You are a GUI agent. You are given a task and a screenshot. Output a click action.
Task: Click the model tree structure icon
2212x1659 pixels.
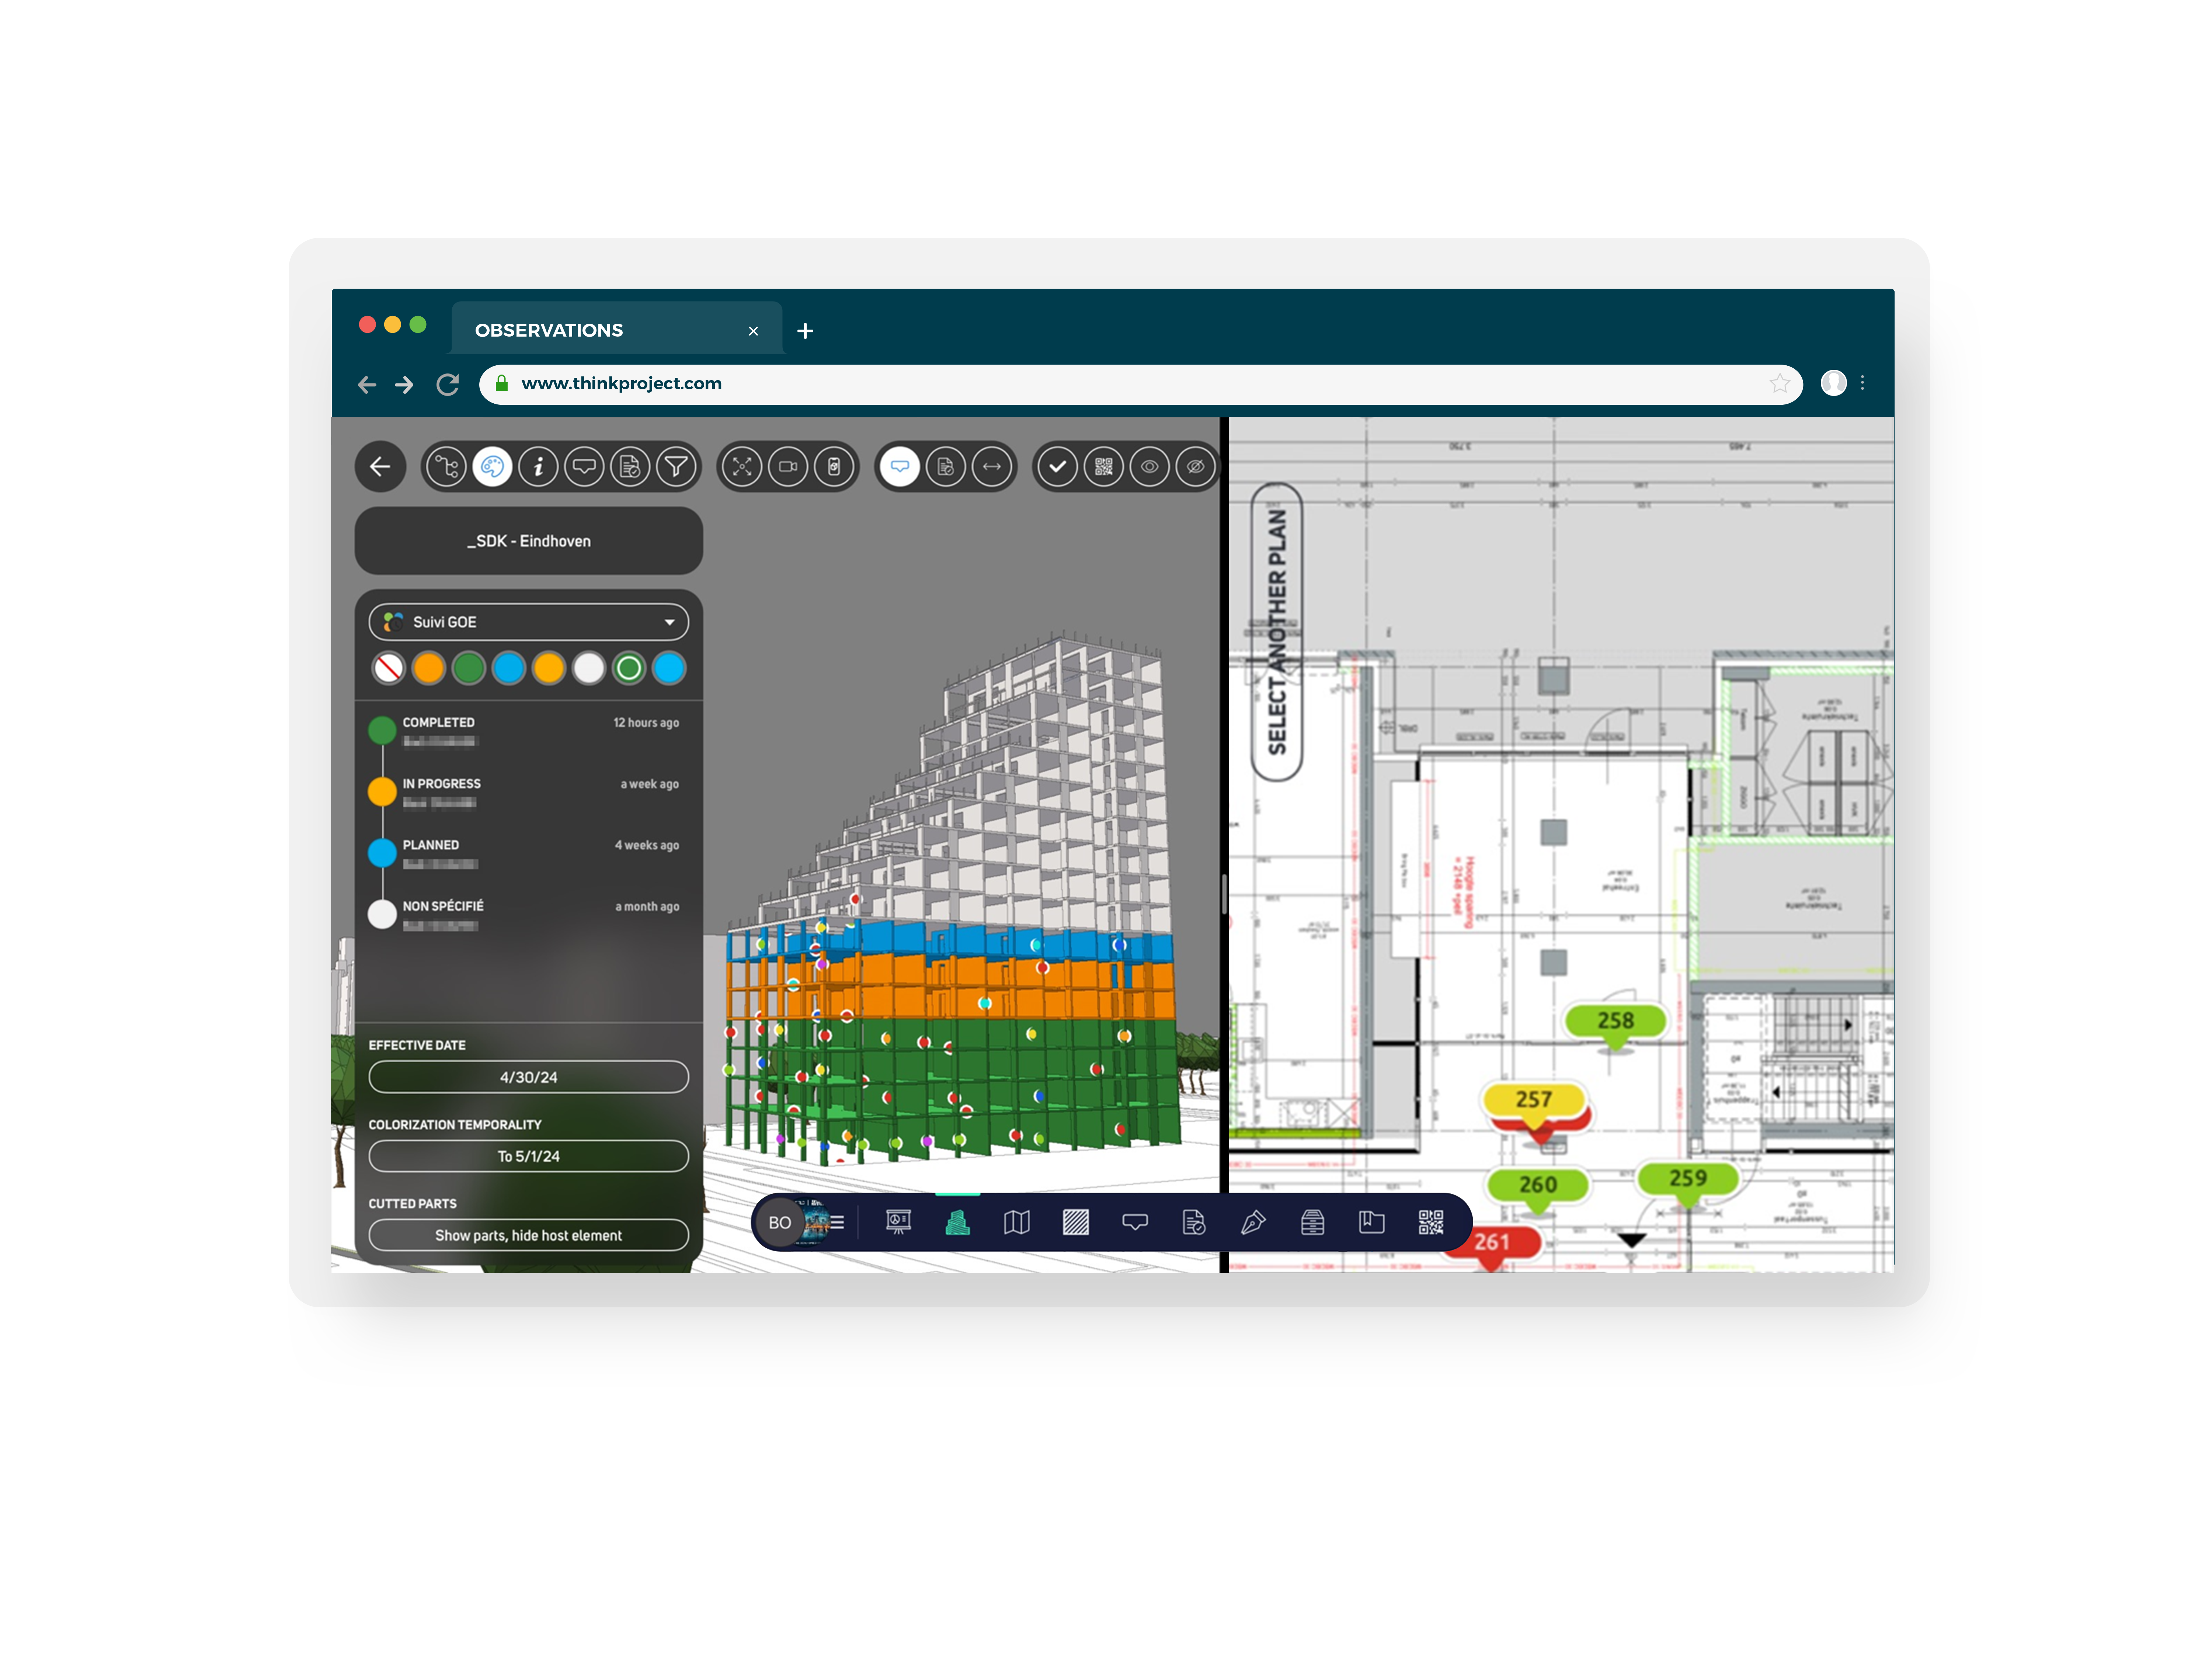click(x=446, y=467)
